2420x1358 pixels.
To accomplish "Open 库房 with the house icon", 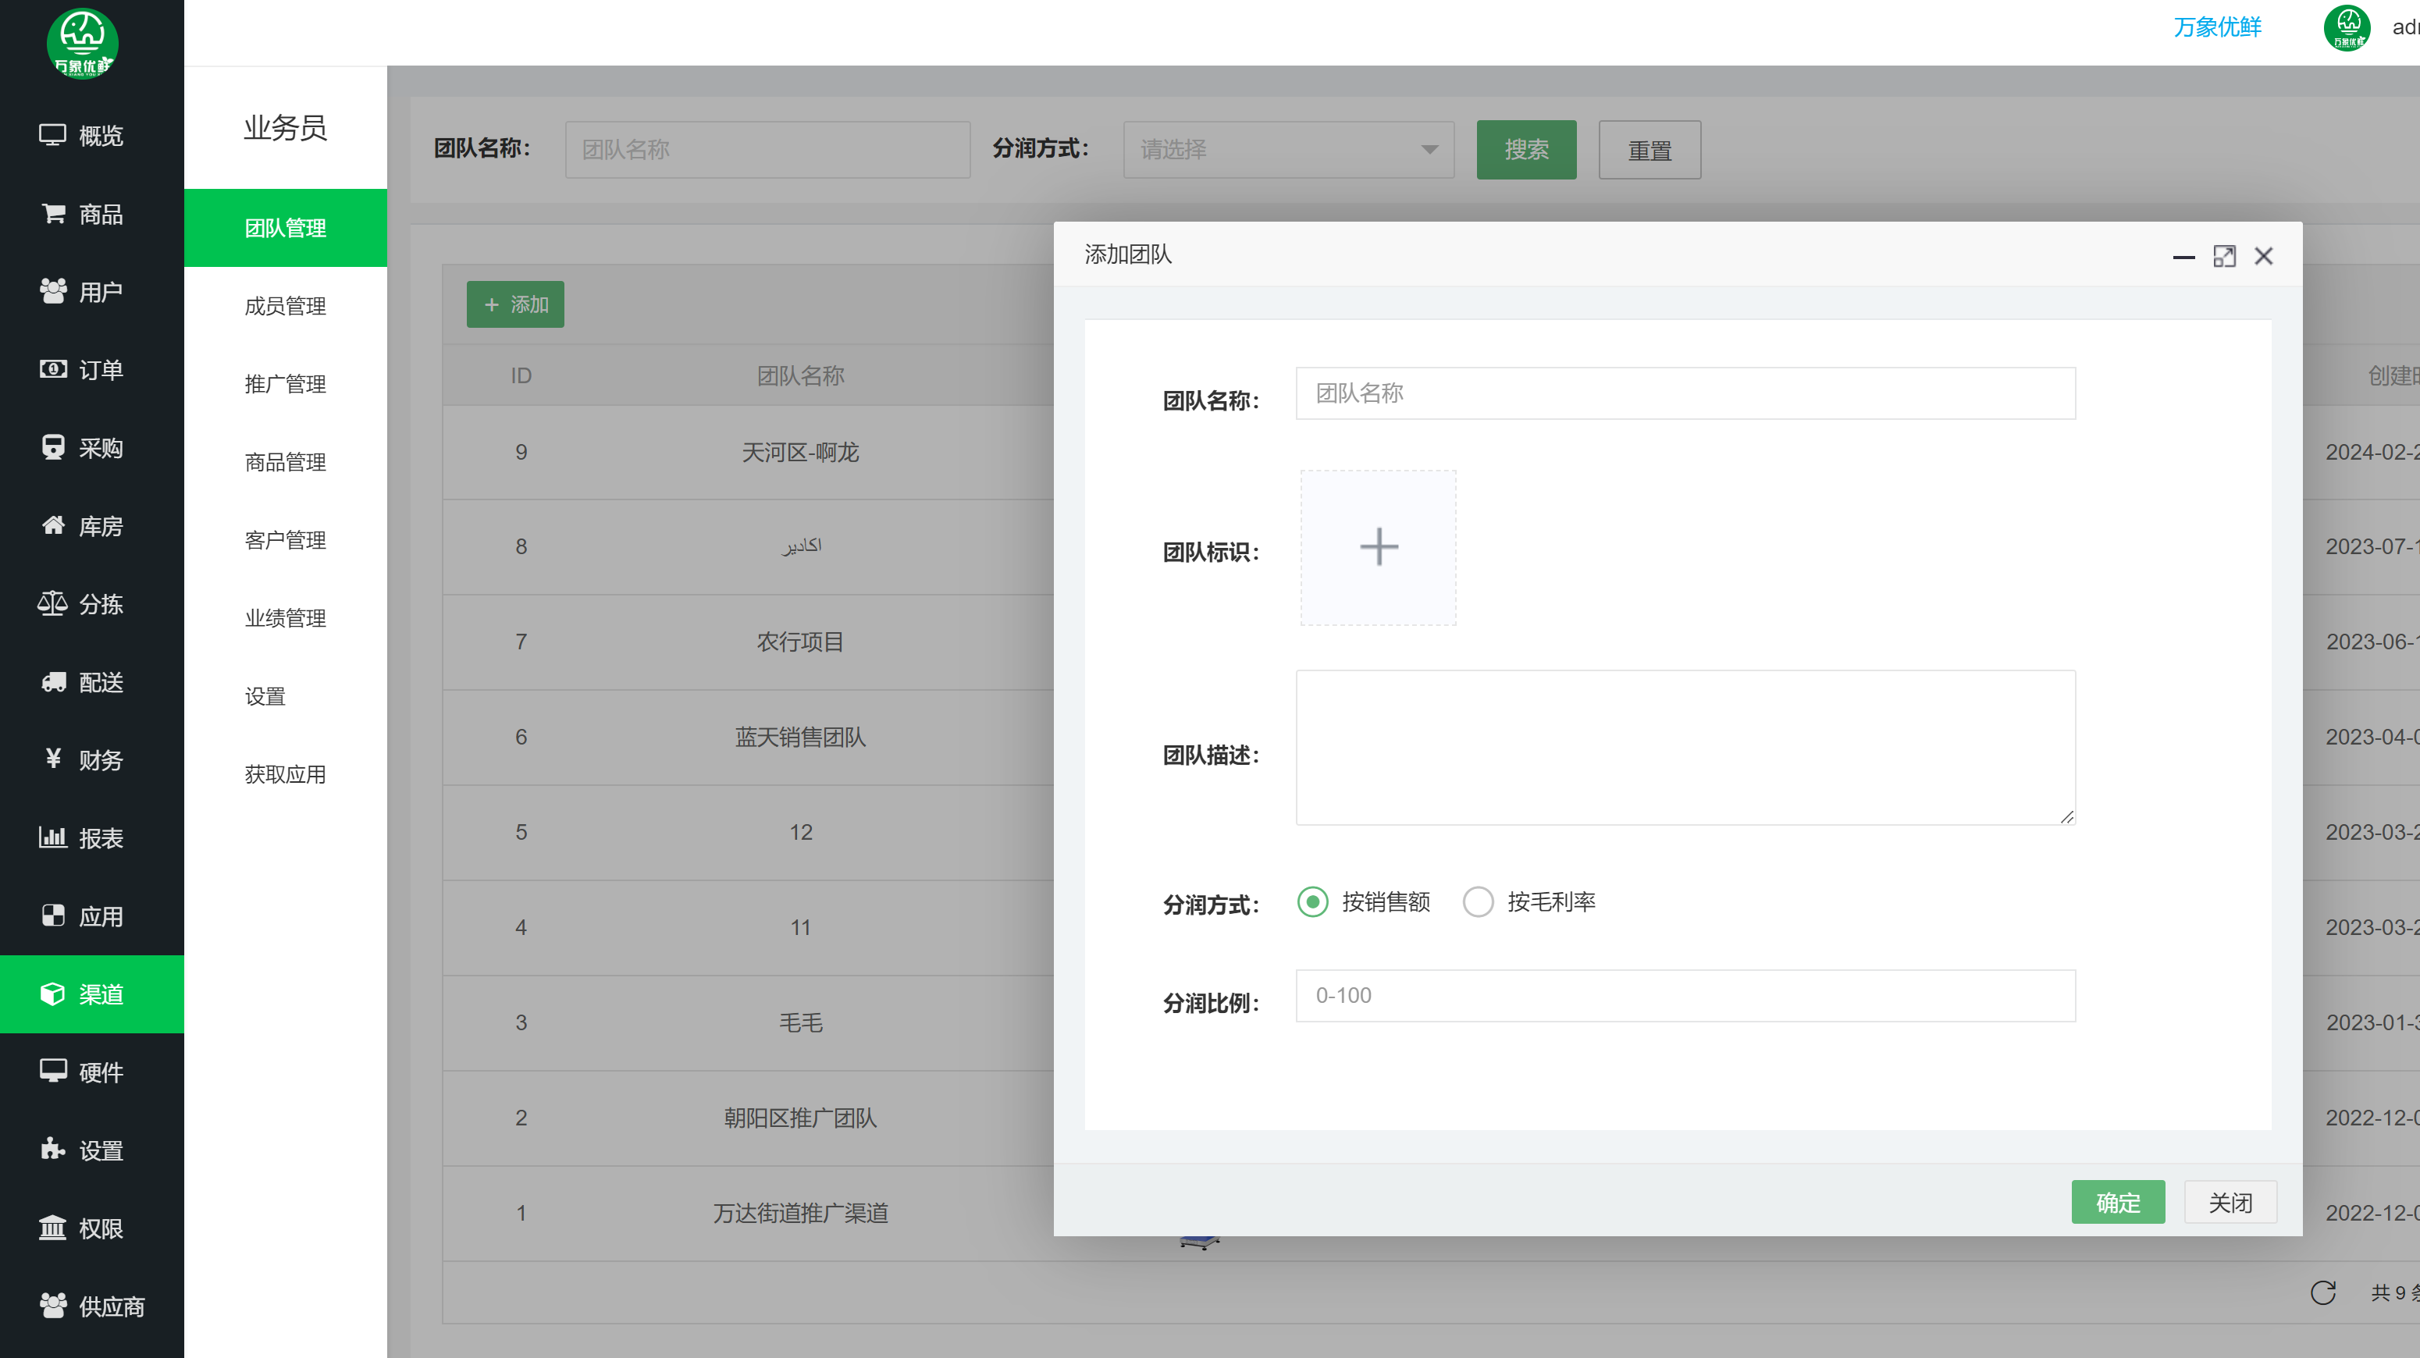I will click(54, 526).
